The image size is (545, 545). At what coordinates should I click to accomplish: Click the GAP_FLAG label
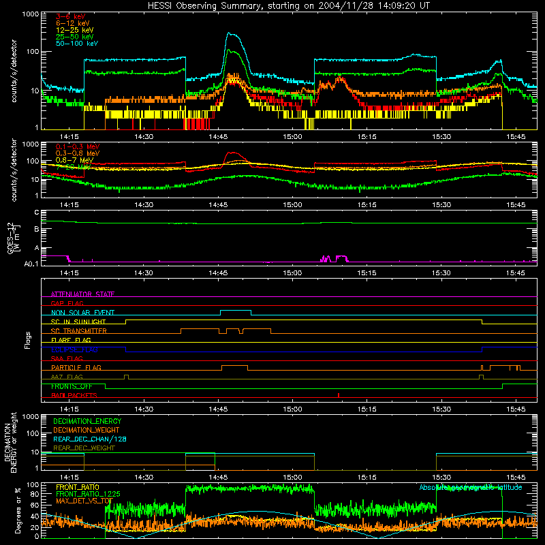67,303
